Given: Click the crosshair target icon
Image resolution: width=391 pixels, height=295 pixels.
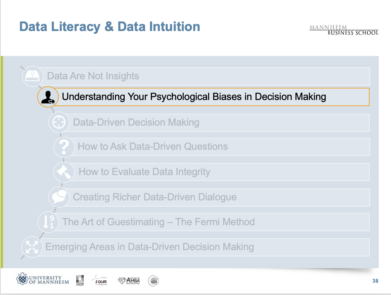Looking at the screenshot, I should point(59,122).
